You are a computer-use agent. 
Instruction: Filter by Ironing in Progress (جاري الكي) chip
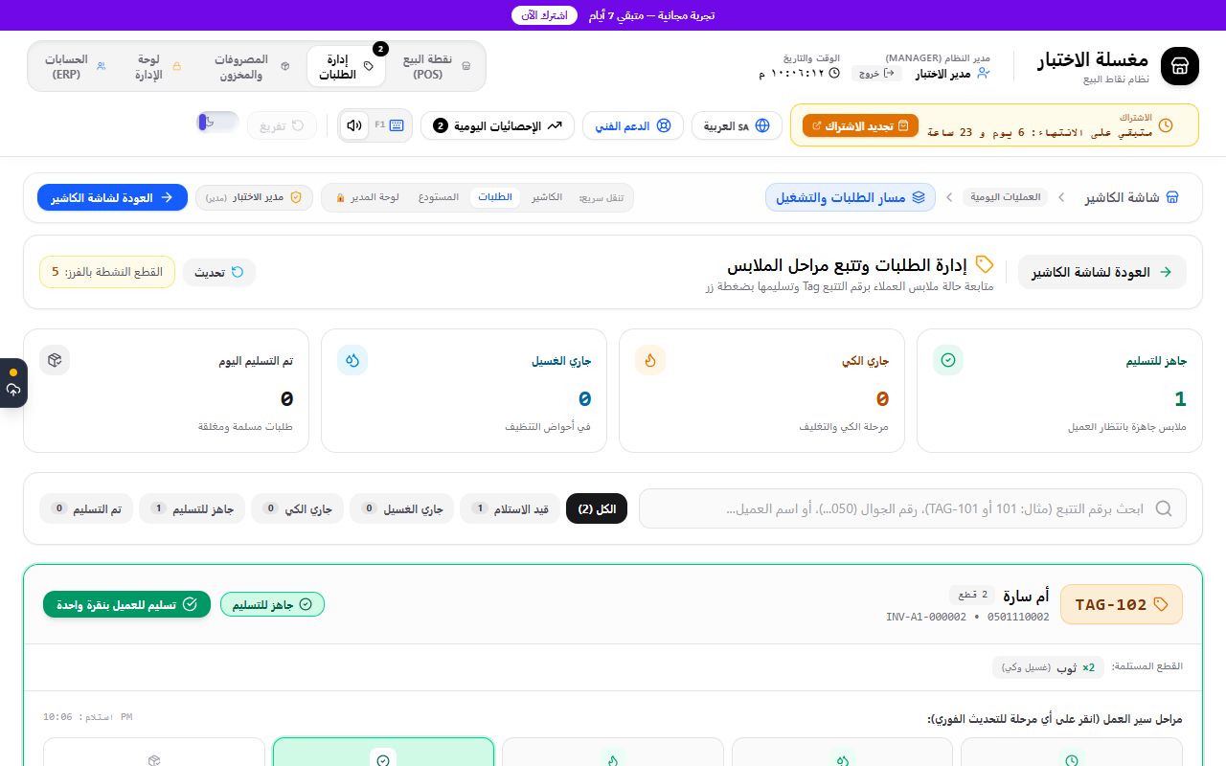[297, 508]
